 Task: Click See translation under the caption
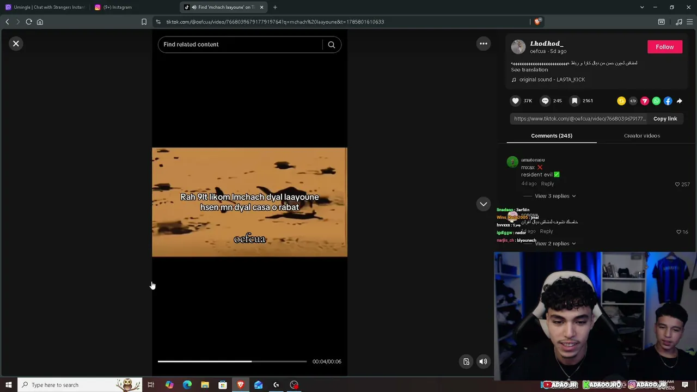529,70
